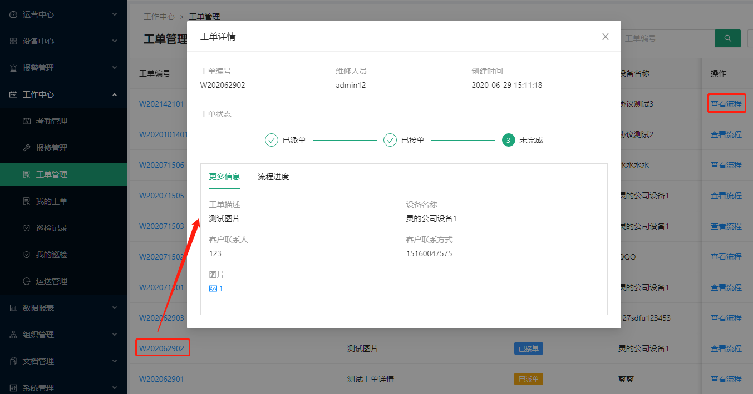
Task: Click the 运营中心 sidebar icon
Action: coord(13,14)
